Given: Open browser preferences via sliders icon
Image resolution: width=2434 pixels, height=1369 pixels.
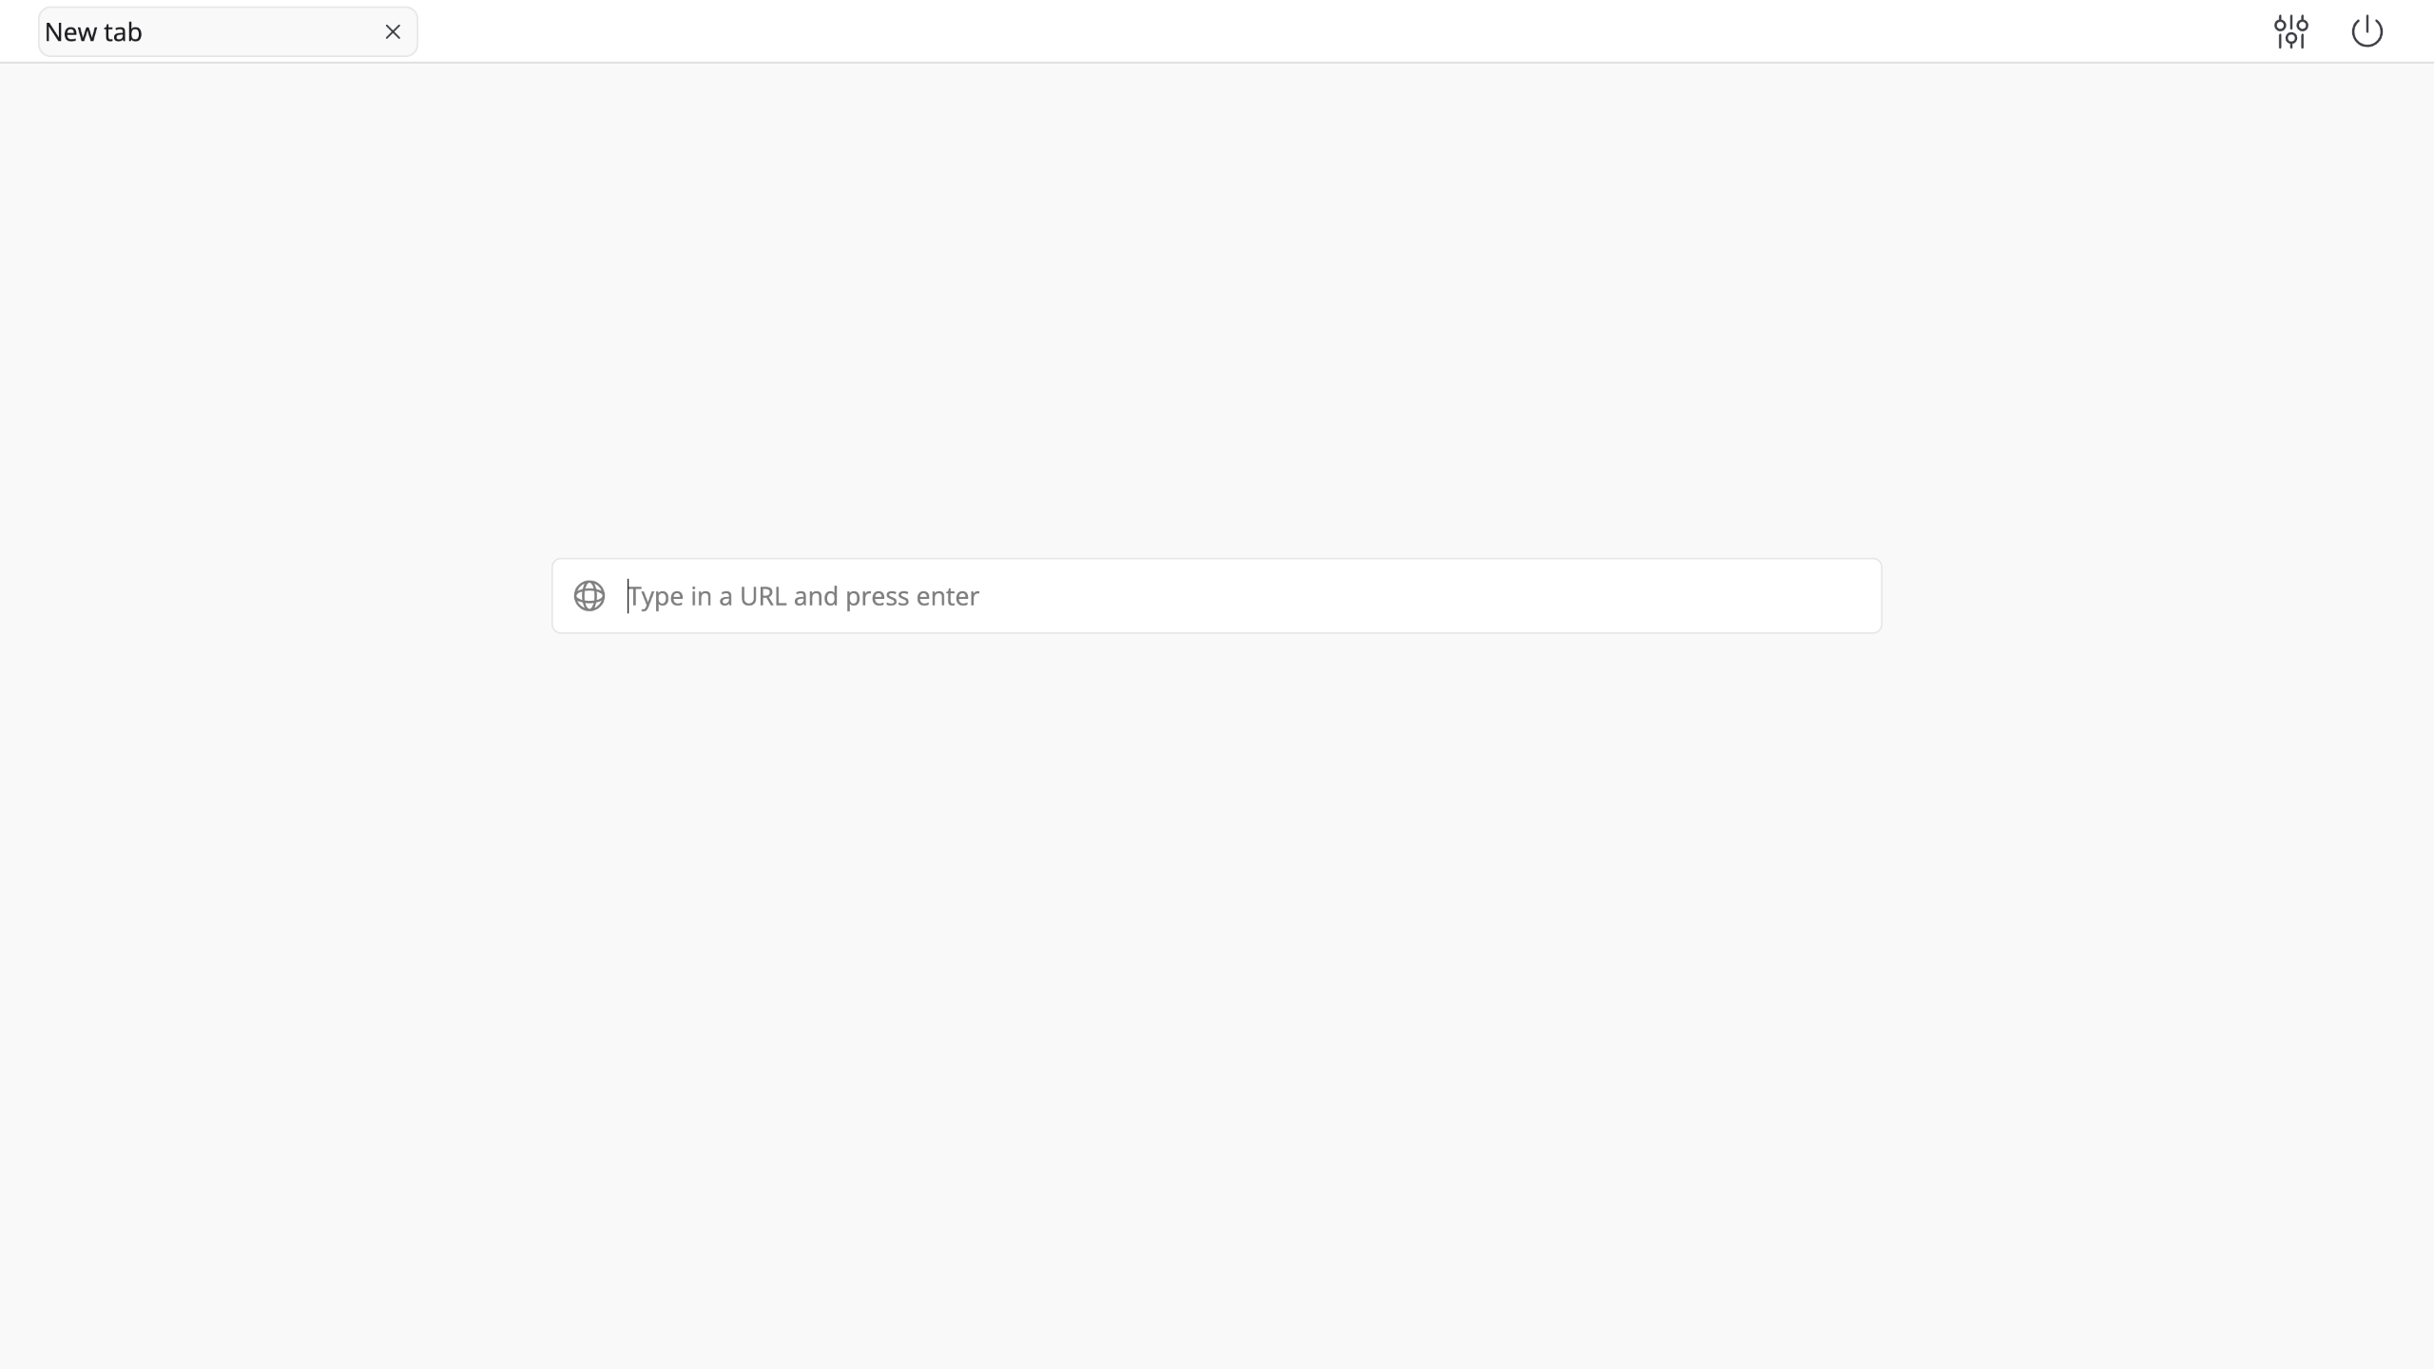Looking at the screenshot, I should [x=2290, y=31].
